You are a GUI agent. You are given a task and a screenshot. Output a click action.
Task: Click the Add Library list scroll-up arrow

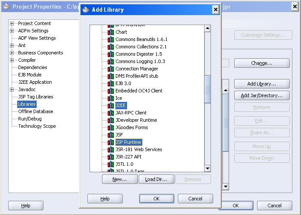coord(208,28)
